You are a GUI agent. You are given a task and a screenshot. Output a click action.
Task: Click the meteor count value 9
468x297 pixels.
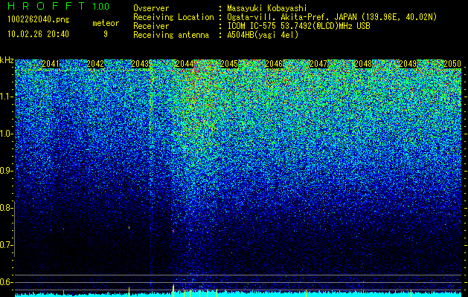(106, 34)
